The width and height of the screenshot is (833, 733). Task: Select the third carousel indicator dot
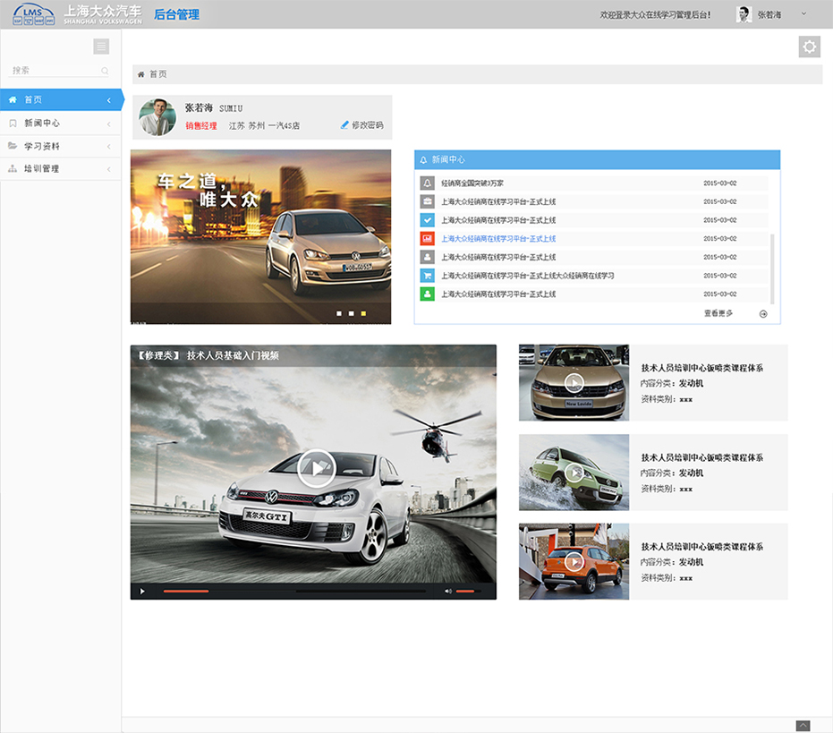click(363, 313)
